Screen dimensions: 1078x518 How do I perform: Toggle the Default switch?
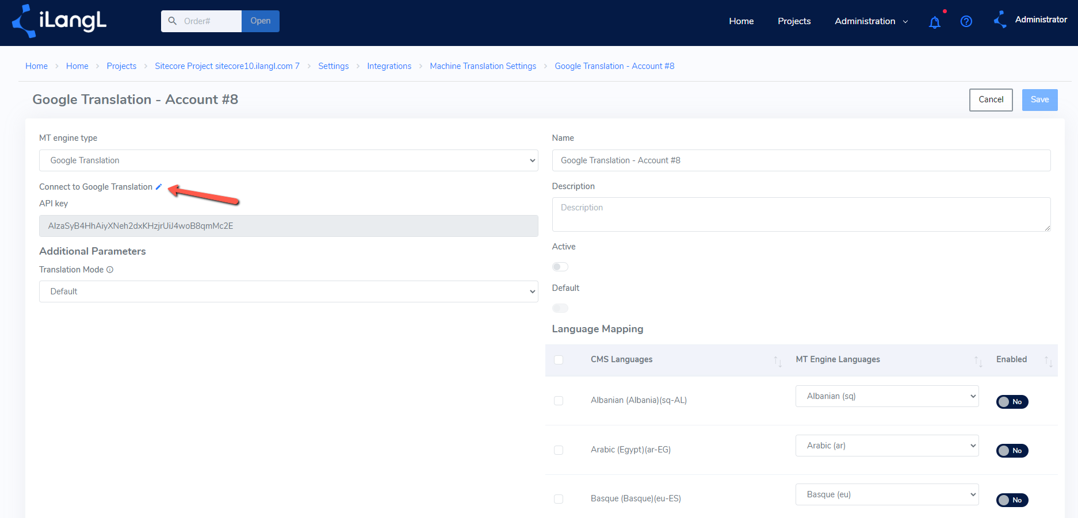[560, 308]
